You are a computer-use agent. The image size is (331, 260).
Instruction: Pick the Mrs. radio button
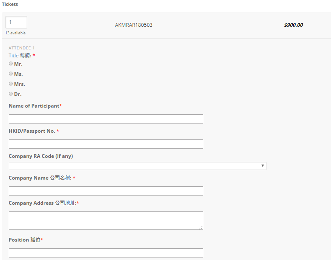(x=11, y=84)
